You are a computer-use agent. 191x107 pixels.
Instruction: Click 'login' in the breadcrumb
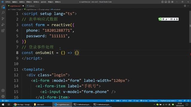(19, 10)
